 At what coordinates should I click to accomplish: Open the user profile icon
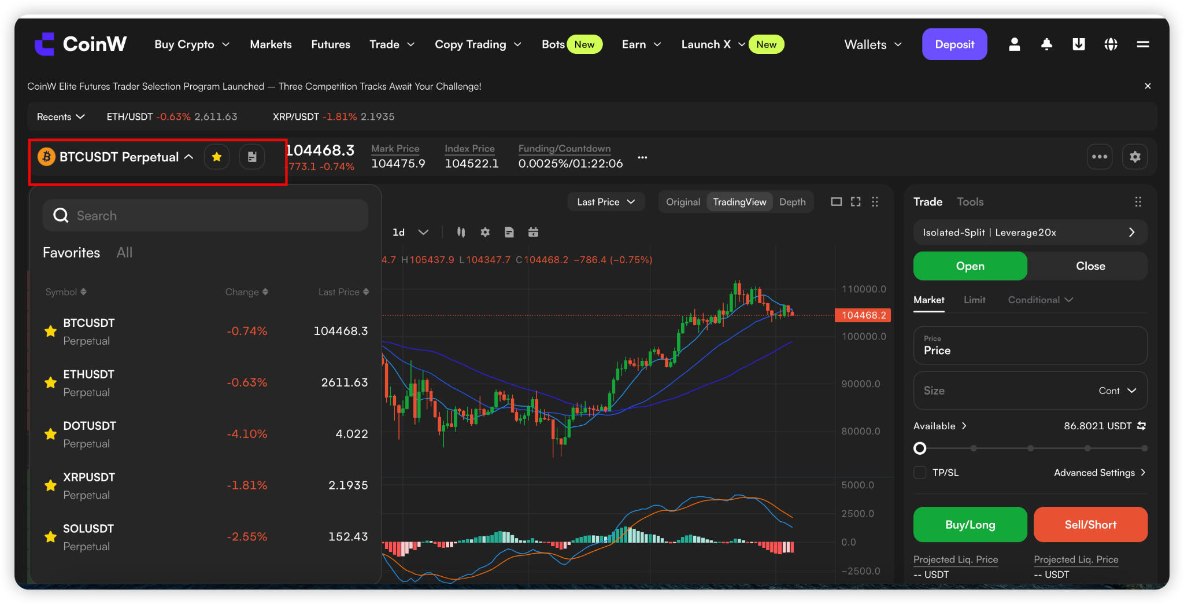(1014, 44)
